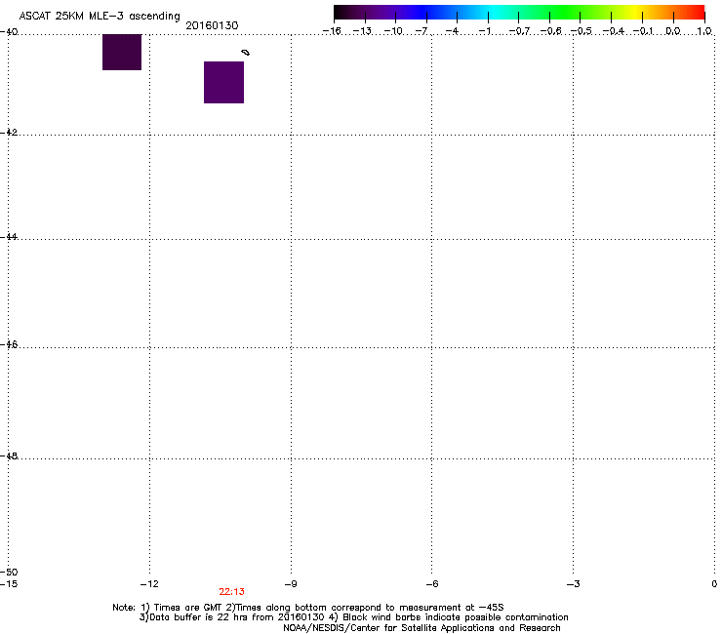The width and height of the screenshot is (722, 634).
Task: Click the small black wind barb marker
Action: pos(246,53)
